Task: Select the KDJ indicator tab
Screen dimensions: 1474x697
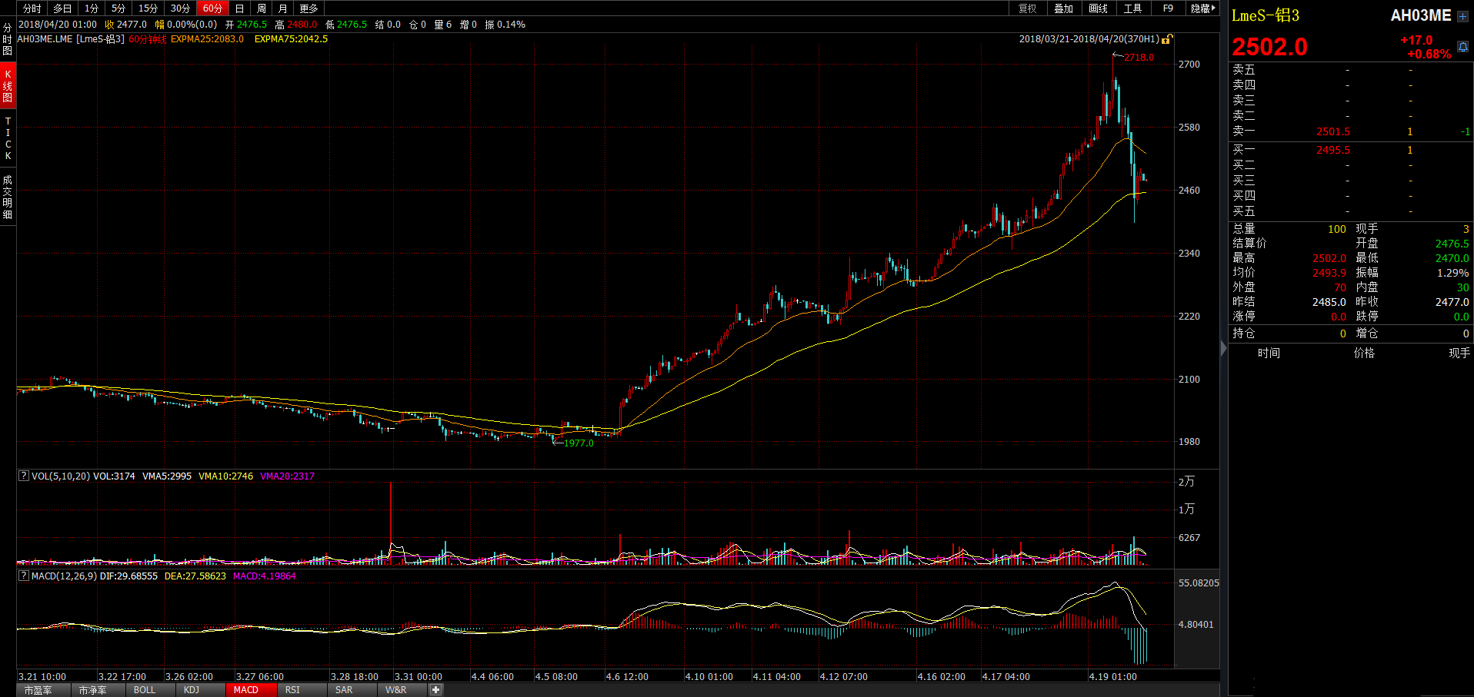Action: click(x=192, y=689)
